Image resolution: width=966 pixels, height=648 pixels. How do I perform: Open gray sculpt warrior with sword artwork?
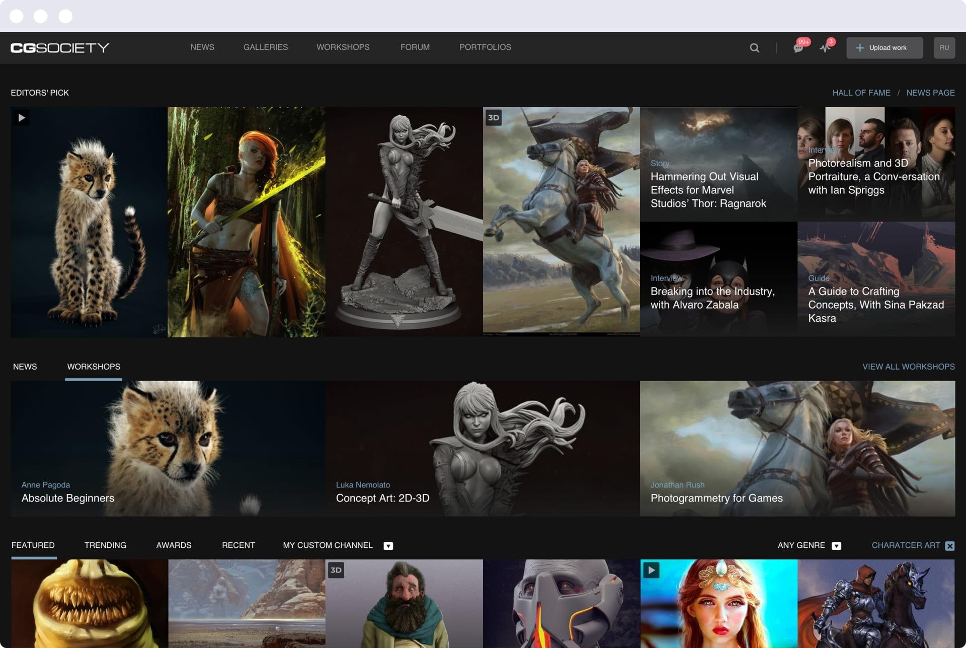tap(404, 222)
